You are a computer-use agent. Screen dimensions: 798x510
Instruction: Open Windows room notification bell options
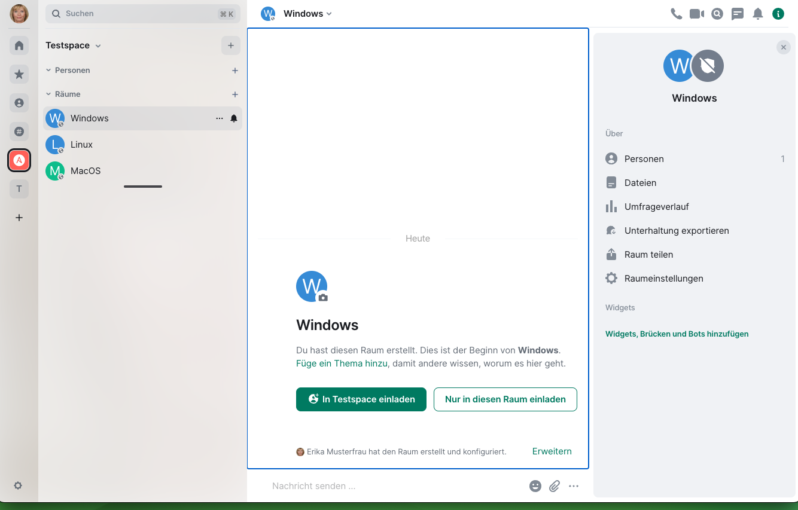(x=234, y=118)
